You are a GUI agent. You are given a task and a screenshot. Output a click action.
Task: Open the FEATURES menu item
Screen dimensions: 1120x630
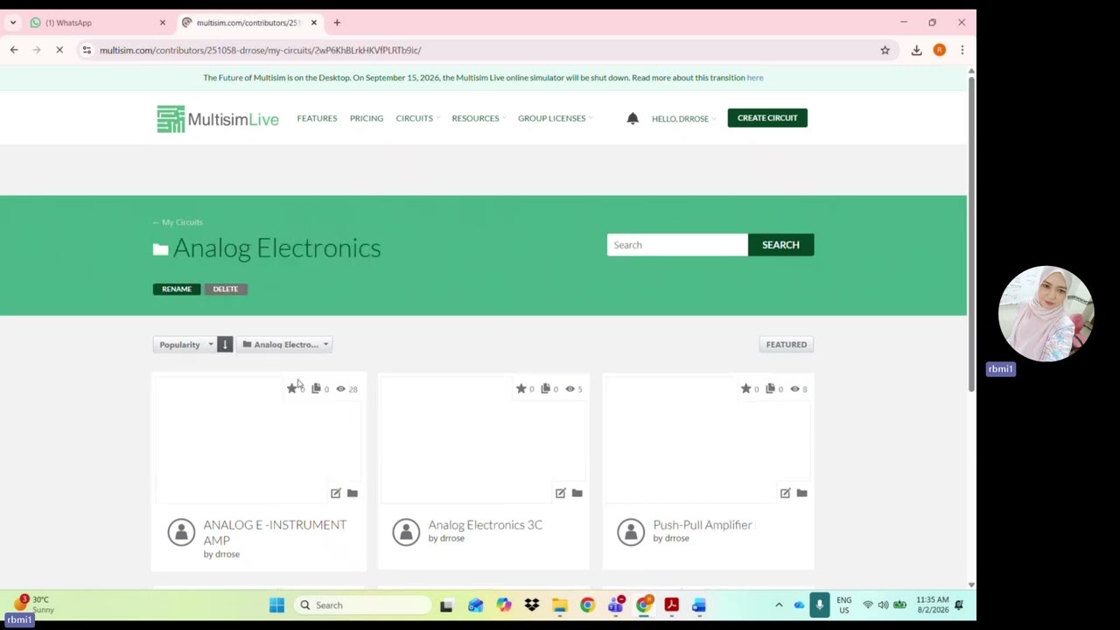pyautogui.click(x=317, y=118)
